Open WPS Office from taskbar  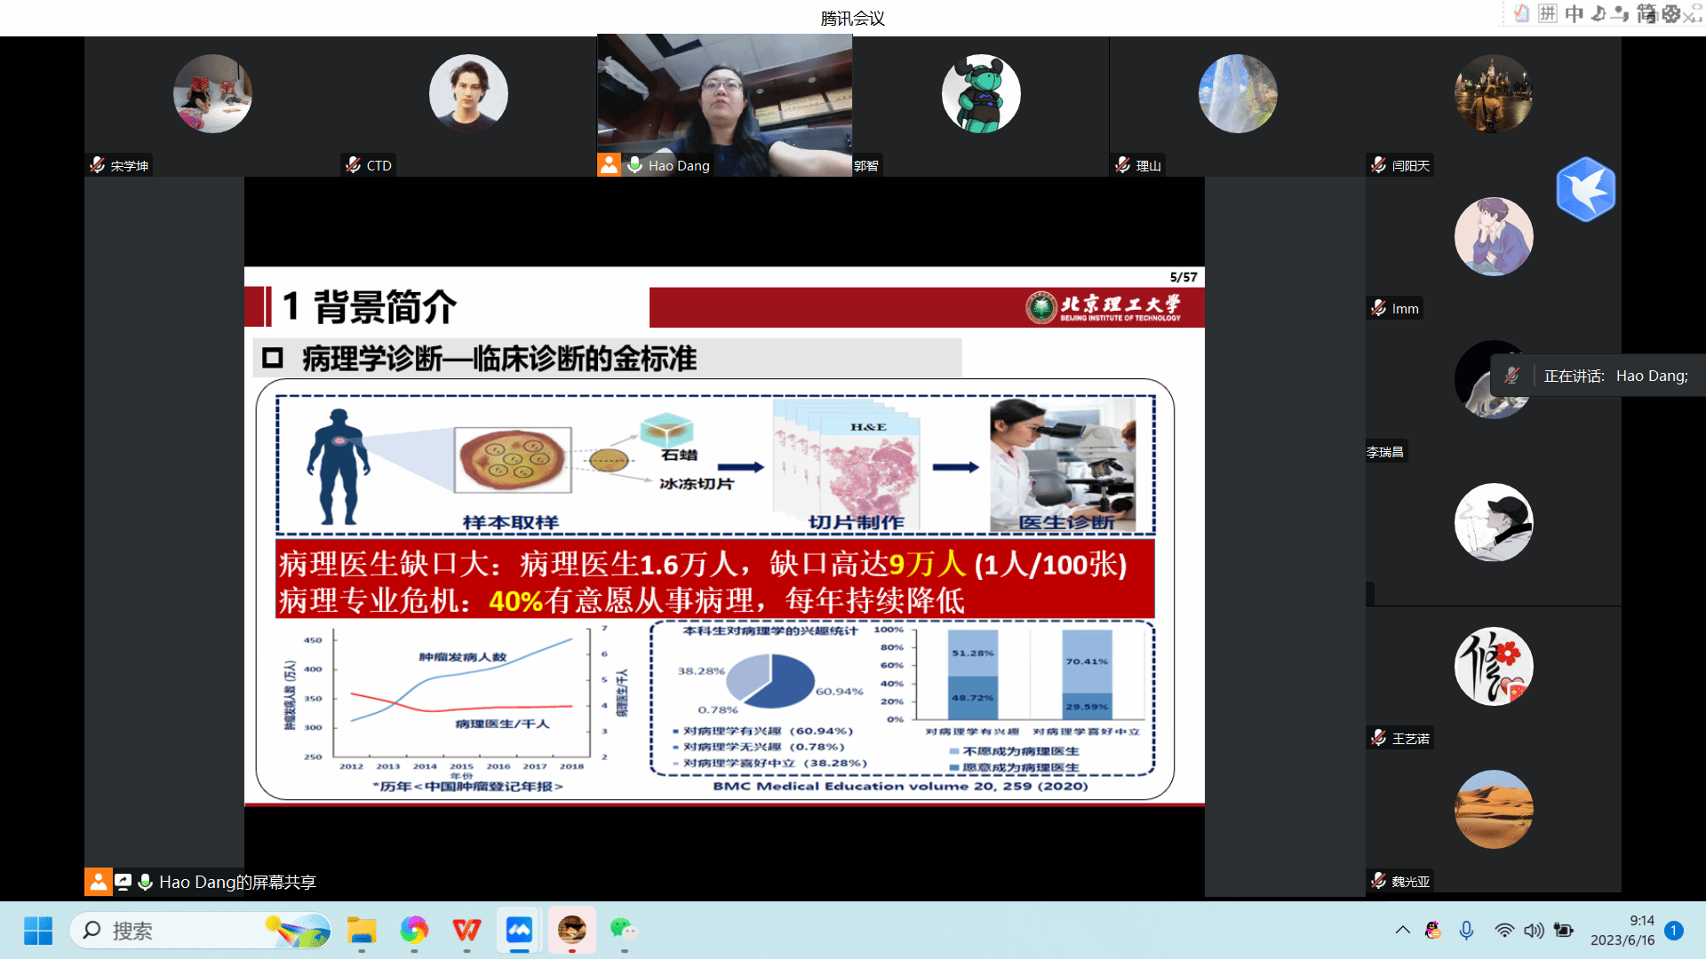(x=466, y=930)
